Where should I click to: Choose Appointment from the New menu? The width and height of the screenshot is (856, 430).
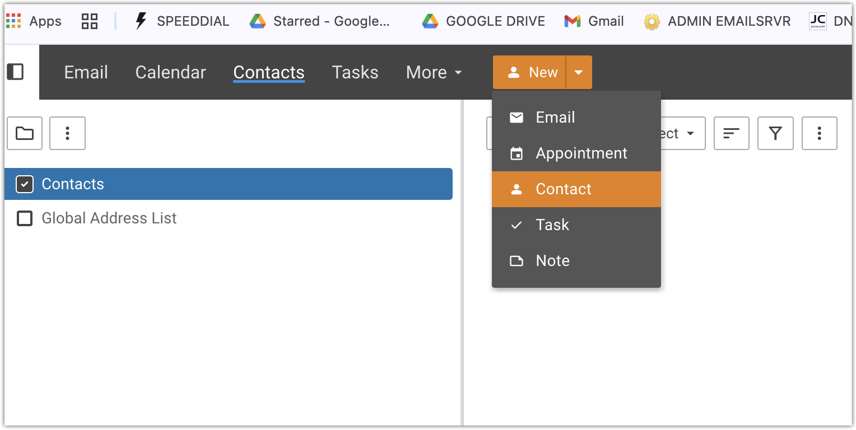[x=581, y=153]
